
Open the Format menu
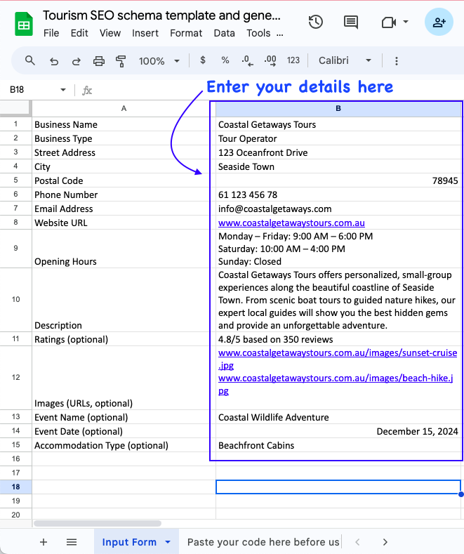(x=186, y=33)
